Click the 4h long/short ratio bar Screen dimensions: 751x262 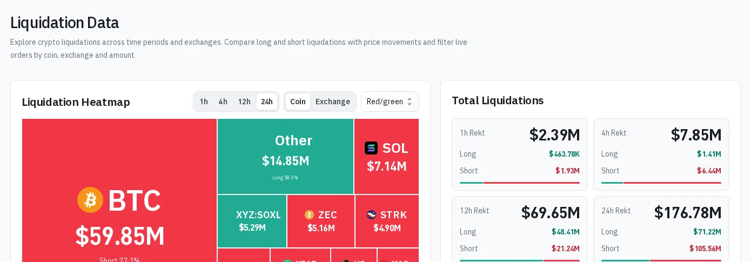tap(661, 183)
